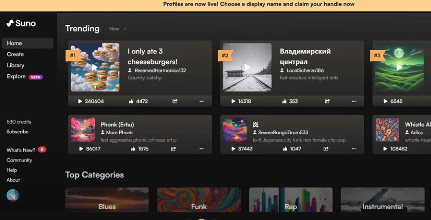Image resolution: width=431 pixels, height=220 pixels.
Task: Go to Create in sidebar
Action: [15, 54]
